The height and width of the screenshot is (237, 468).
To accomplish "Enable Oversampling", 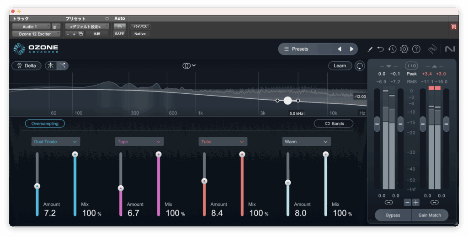I will pyautogui.click(x=45, y=124).
